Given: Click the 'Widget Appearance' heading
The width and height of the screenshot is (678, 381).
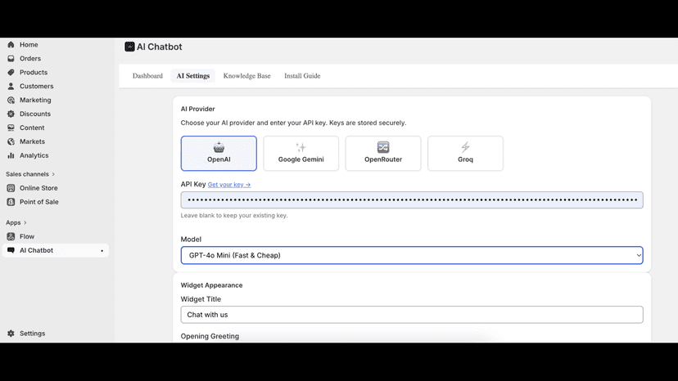Looking at the screenshot, I should [211, 285].
